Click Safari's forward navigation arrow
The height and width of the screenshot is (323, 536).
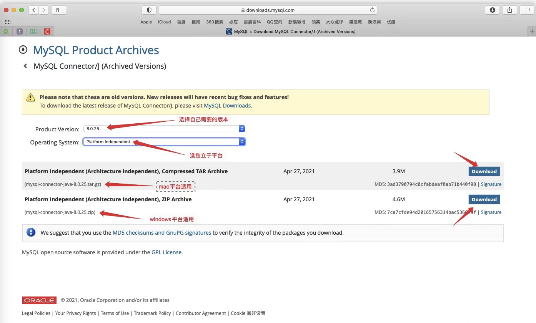tap(44, 10)
